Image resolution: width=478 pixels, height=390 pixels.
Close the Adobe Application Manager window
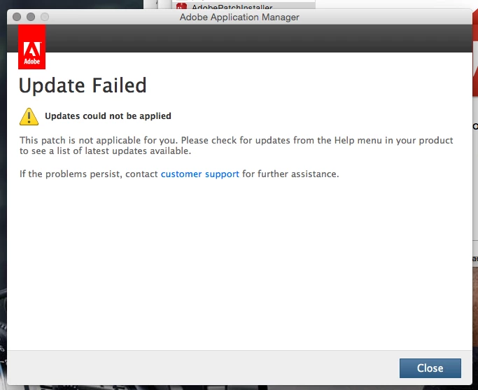(x=17, y=17)
